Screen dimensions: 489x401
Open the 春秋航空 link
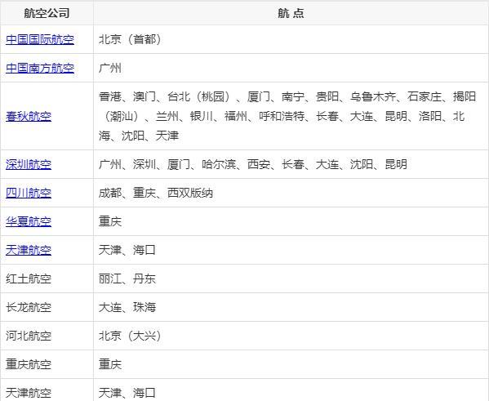pos(29,117)
